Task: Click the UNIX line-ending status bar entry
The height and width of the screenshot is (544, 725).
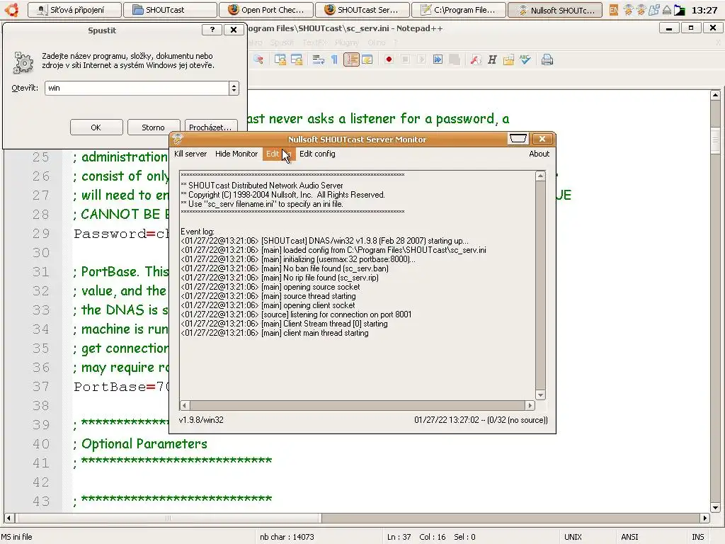Action: pyautogui.click(x=573, y=537)
